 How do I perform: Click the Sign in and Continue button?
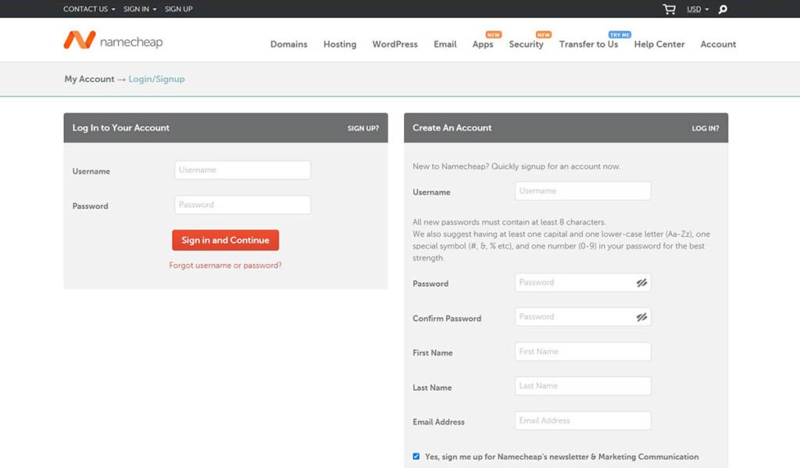point(226,240)
